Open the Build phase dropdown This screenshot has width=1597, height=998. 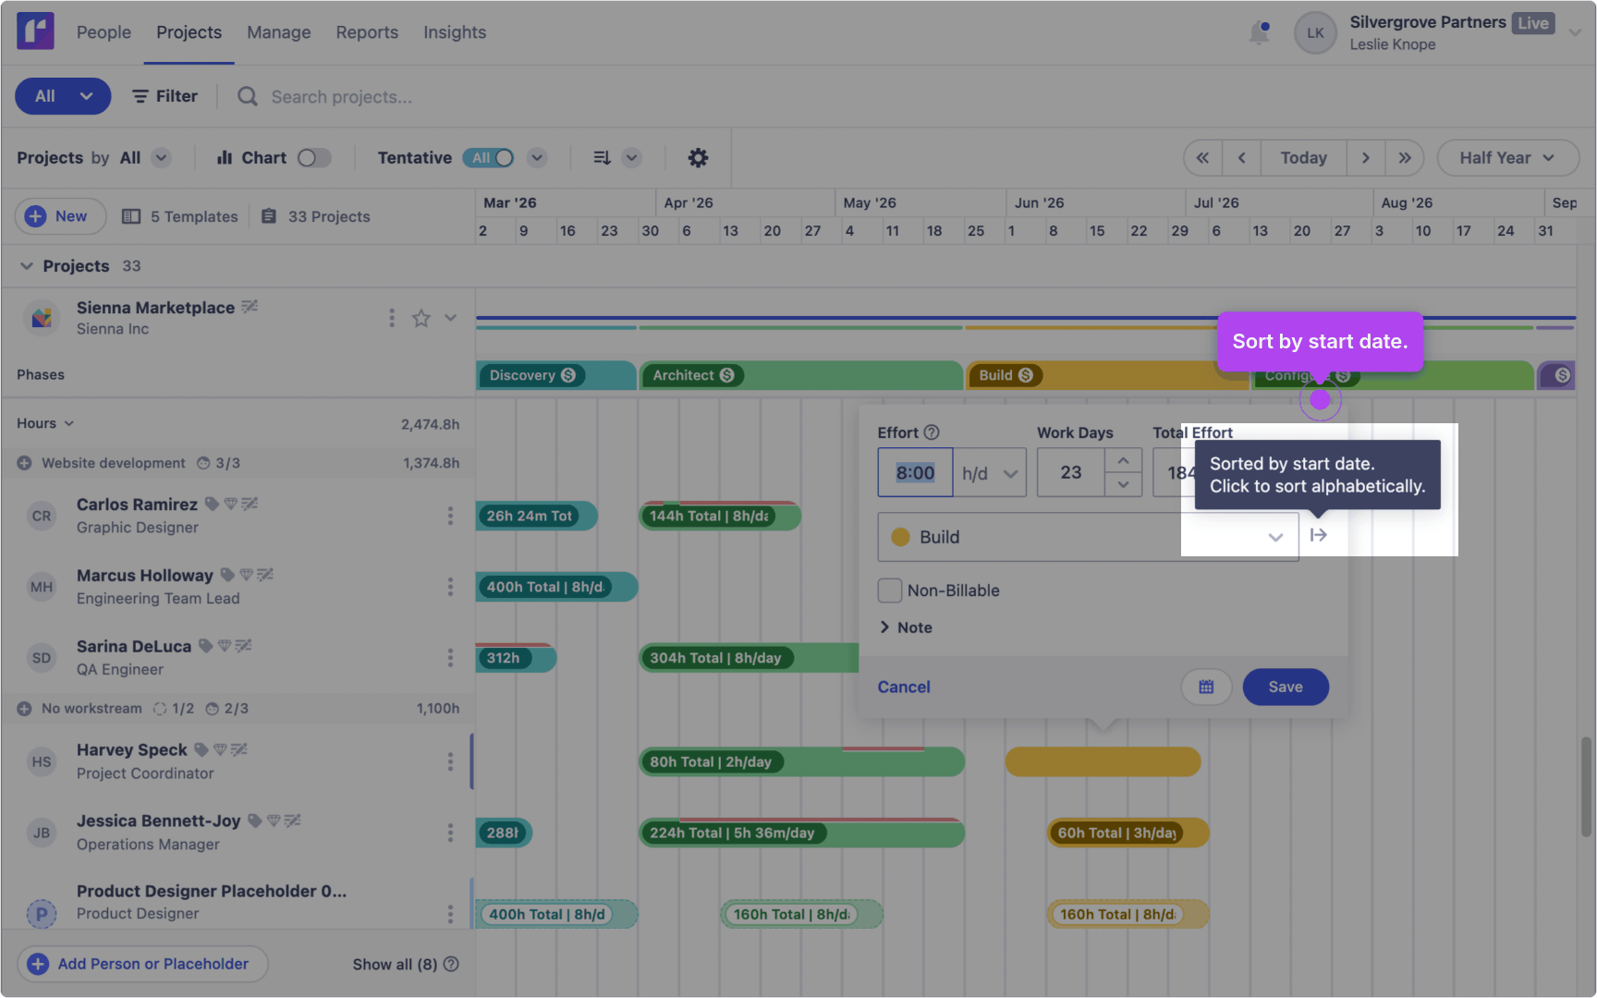pos(1088,537)
